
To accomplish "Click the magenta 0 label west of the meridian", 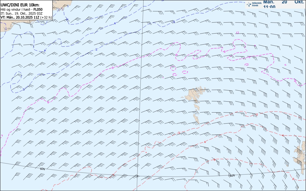I will (113, 68).
